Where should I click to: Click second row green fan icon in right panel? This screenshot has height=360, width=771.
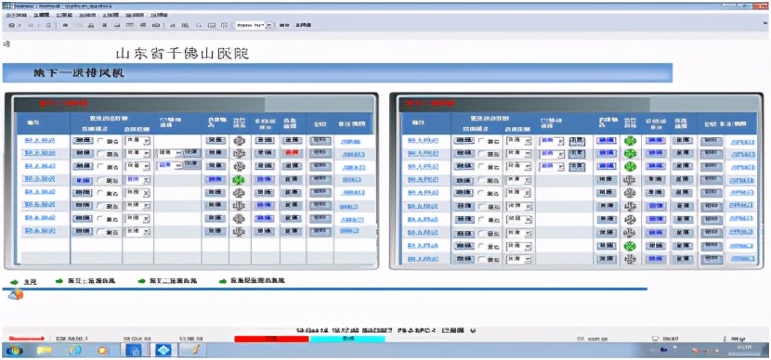630,154
